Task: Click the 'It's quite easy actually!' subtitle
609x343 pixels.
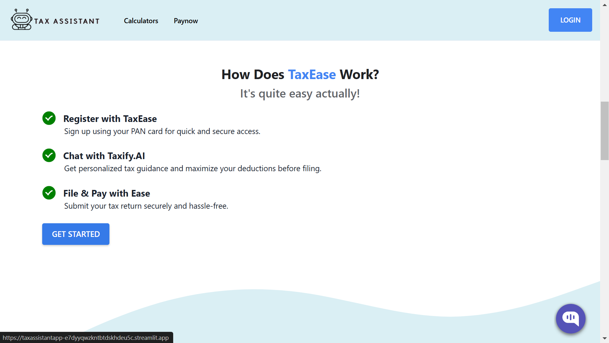Action: tap(300, 94)
